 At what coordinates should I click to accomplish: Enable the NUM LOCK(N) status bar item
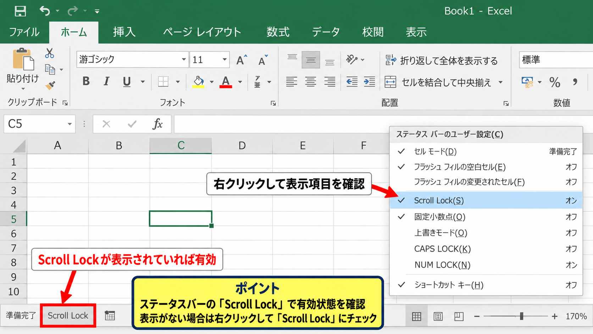(x=486, y=265)
